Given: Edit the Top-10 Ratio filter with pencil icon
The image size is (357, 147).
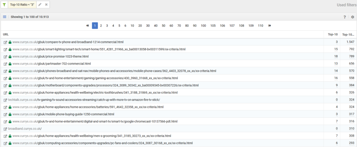Looking at the screenshot, I should [40, 5].
